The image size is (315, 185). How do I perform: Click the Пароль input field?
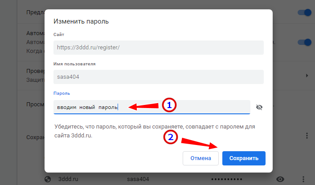pyautogui.click(x=151, y=107)
